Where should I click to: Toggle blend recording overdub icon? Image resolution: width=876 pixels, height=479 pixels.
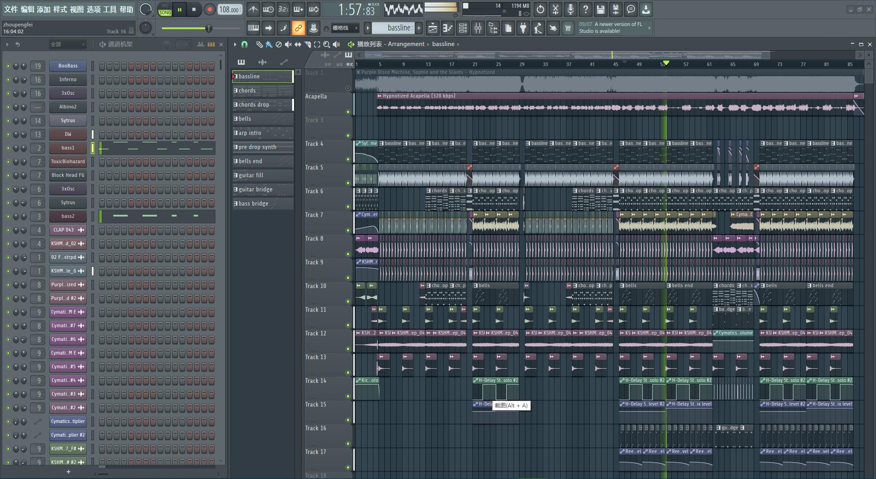[x=299, y=9]
